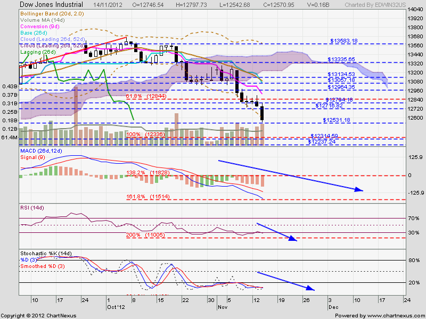This screenshot has height=319, width=426.
Task: Click the 61.4M volume axis label
Action: click(x=10, y=138)
